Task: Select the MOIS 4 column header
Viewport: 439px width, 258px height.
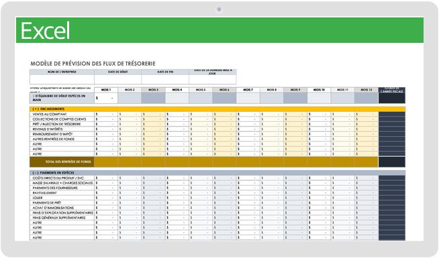Action: (x=177, y=90)
